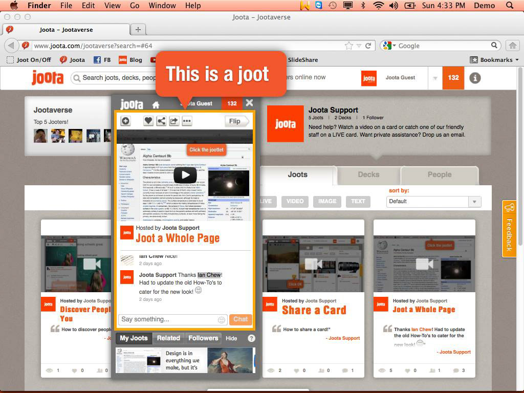Screen dimensions: 524x393
Task: Click the orange Joota Support profile logo
Action: [x=285, y=124]
